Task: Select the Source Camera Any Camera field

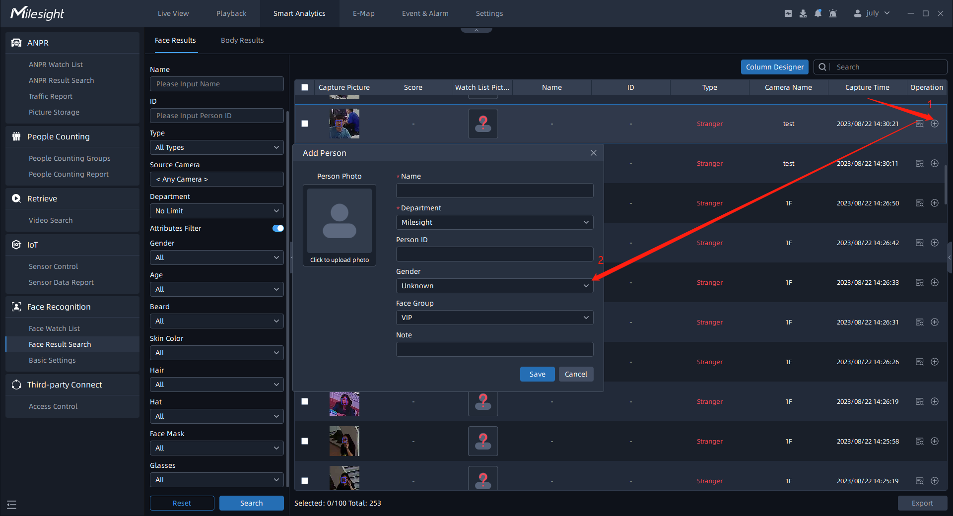Action: (217, 179)
